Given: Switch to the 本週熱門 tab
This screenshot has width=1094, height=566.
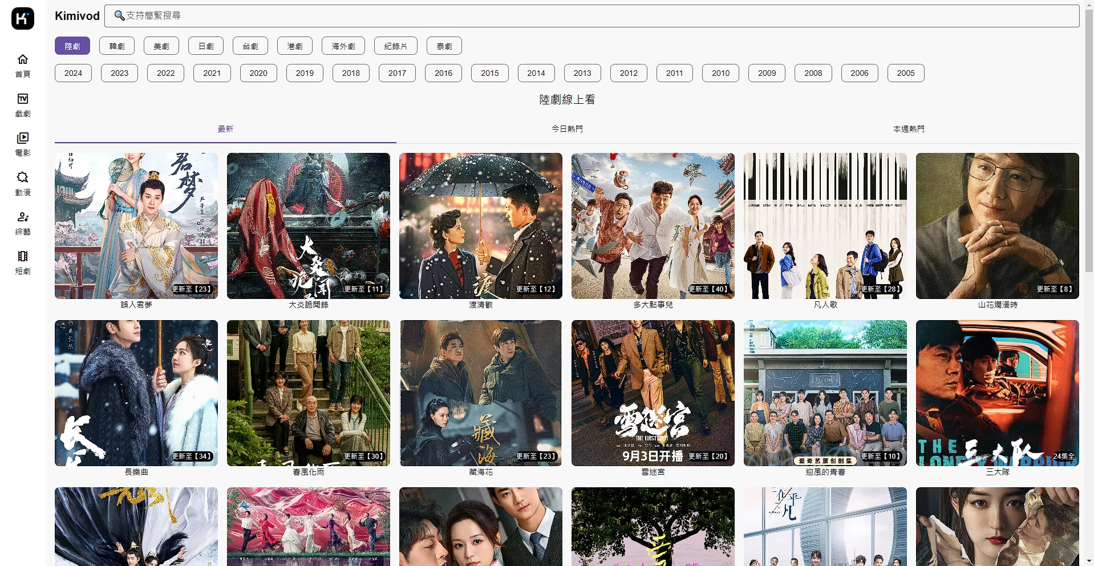Looking at the screenshot, I should tap(909, 129).
